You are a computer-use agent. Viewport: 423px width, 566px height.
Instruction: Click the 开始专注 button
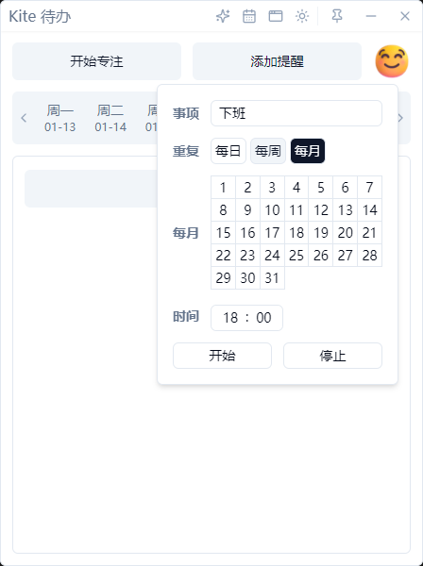tap(97, 61)
